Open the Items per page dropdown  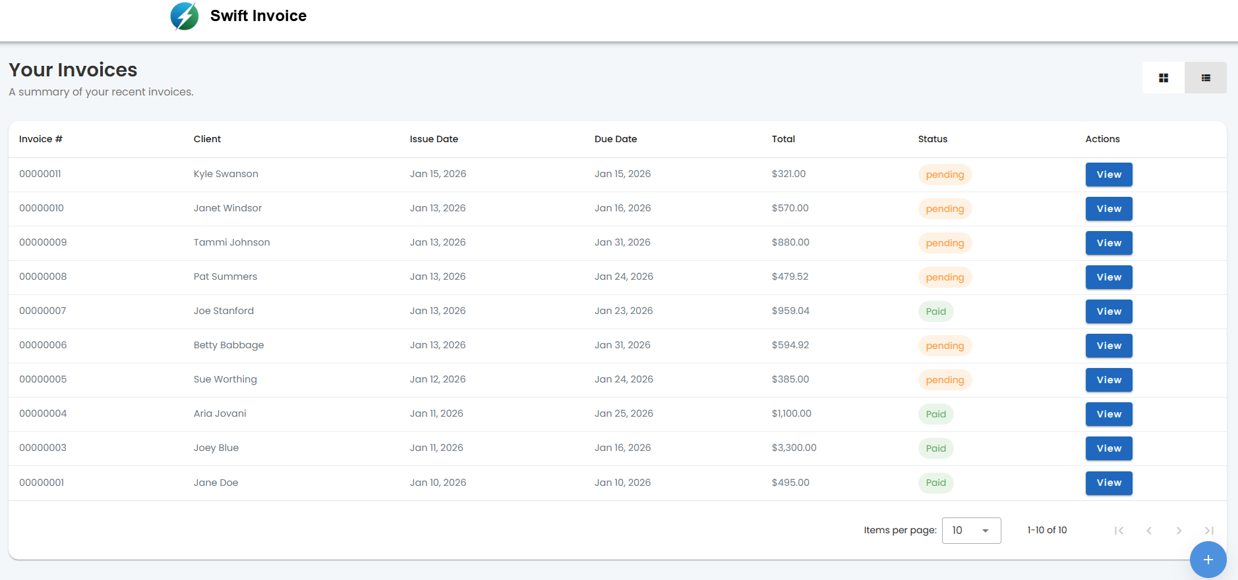point(972,531)
